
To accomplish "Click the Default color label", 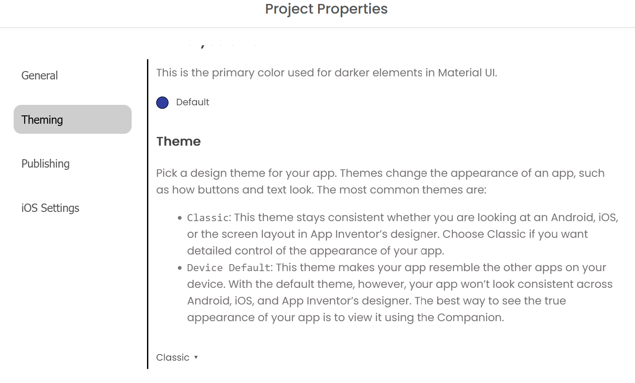I will point(193,102).
